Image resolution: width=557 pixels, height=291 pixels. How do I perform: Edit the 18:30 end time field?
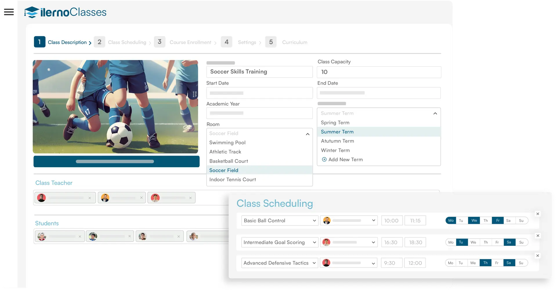pyautogui.click(x=415, y=242)
